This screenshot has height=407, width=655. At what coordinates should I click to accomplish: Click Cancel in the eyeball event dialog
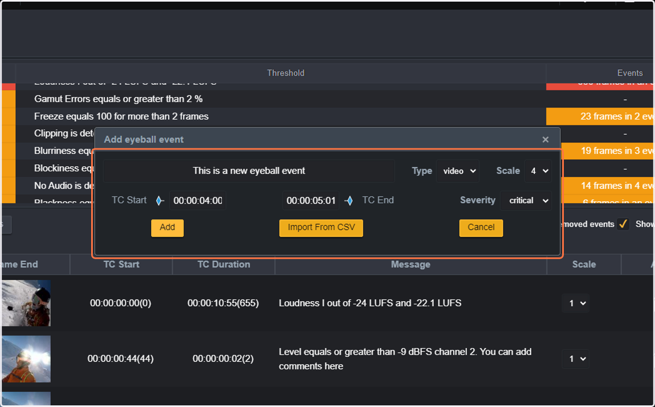tap(481, 228)
